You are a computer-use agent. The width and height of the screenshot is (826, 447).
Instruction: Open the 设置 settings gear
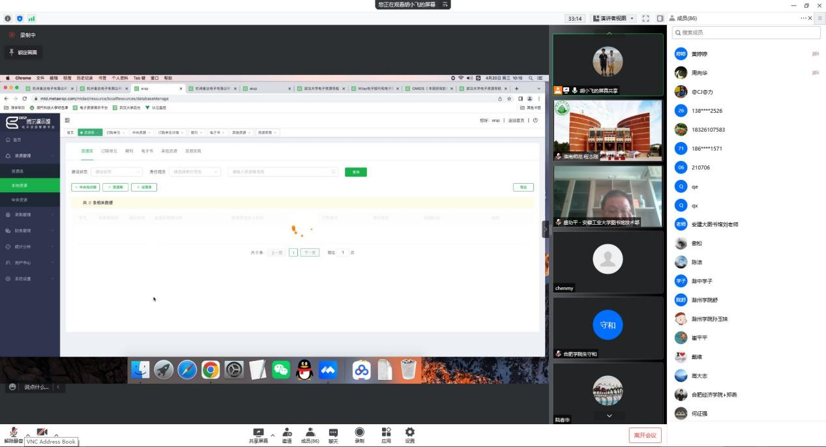[409, 435]
